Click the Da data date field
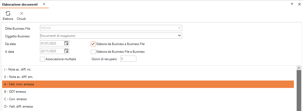Screen dimensions: 304x111 pos(55,43)
